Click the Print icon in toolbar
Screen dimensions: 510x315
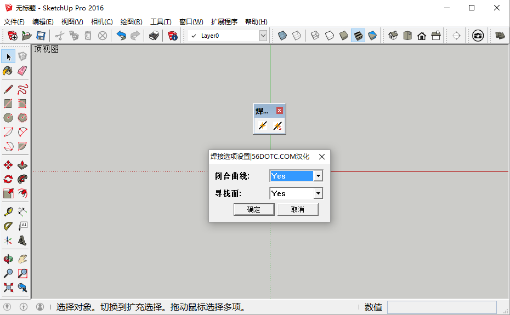(154, 36)
